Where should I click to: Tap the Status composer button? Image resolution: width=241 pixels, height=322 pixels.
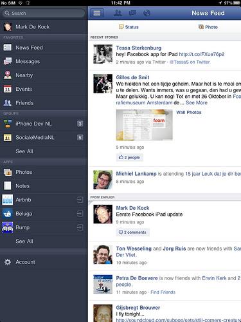point(129,27)
